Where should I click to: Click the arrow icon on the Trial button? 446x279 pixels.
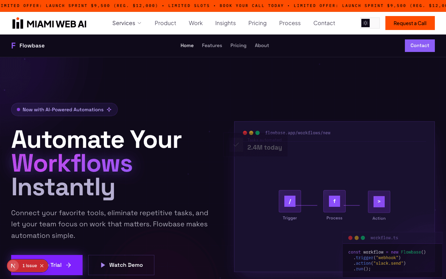68,265
